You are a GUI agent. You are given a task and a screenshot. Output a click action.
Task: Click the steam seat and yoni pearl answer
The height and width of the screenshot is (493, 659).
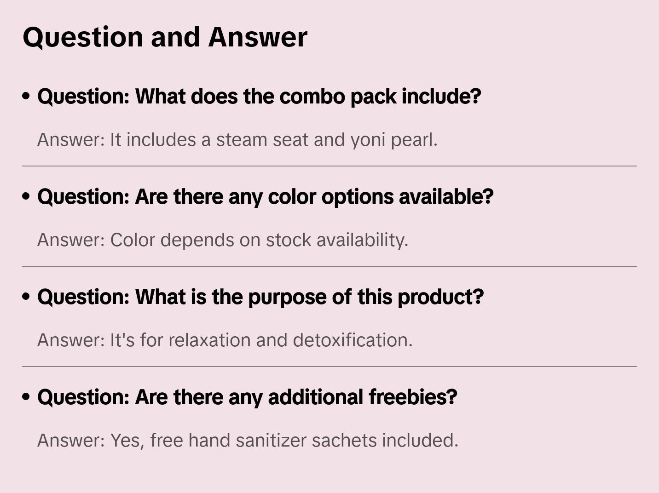[273, 140]
